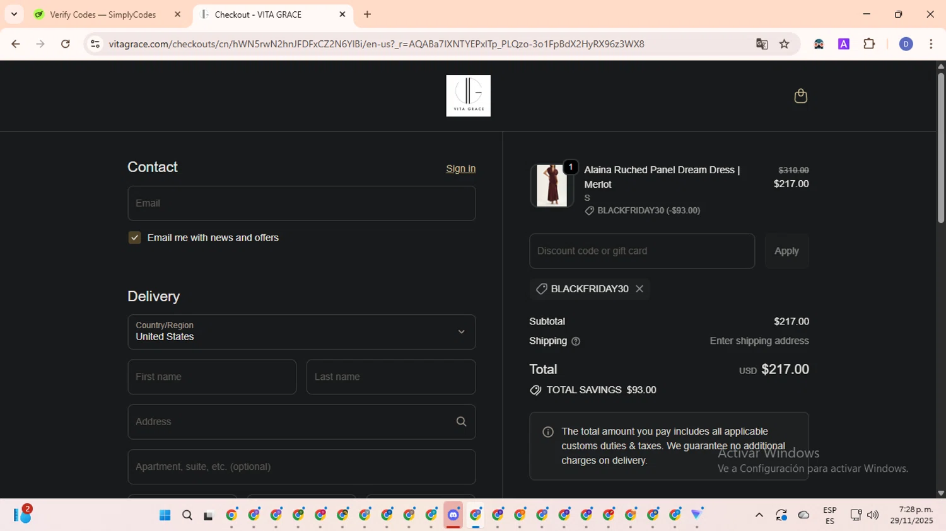
Task: Click the struck-through $310.00 price
Action: (793, 170)
